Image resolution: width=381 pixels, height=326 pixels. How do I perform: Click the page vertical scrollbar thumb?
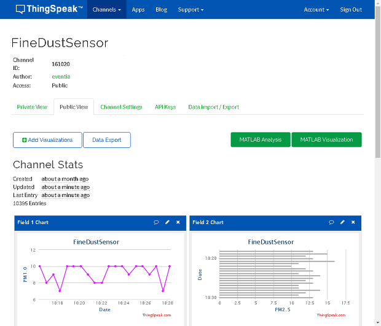click(x=378, y=82)
